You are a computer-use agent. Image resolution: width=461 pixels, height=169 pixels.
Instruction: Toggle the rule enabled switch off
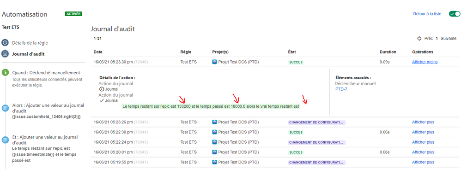click(x=455, y=14)
